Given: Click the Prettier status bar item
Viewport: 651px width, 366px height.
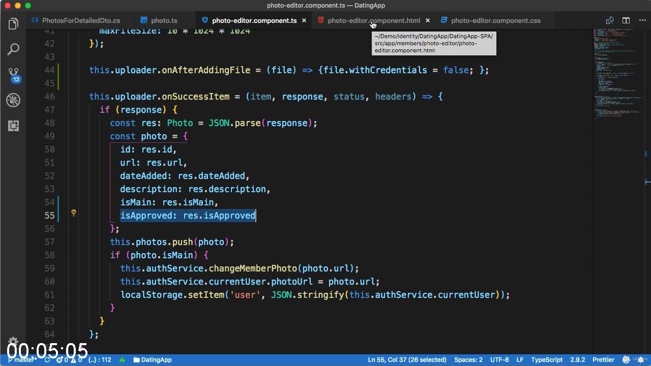Looking at the screenshot, I should click(x=604, y=359).
